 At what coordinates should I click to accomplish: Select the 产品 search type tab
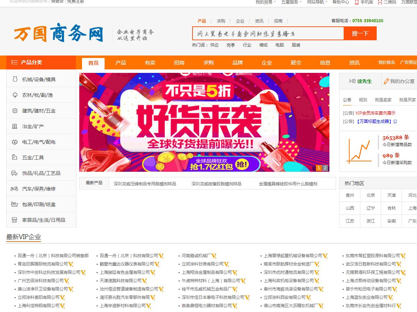(202, 21)
